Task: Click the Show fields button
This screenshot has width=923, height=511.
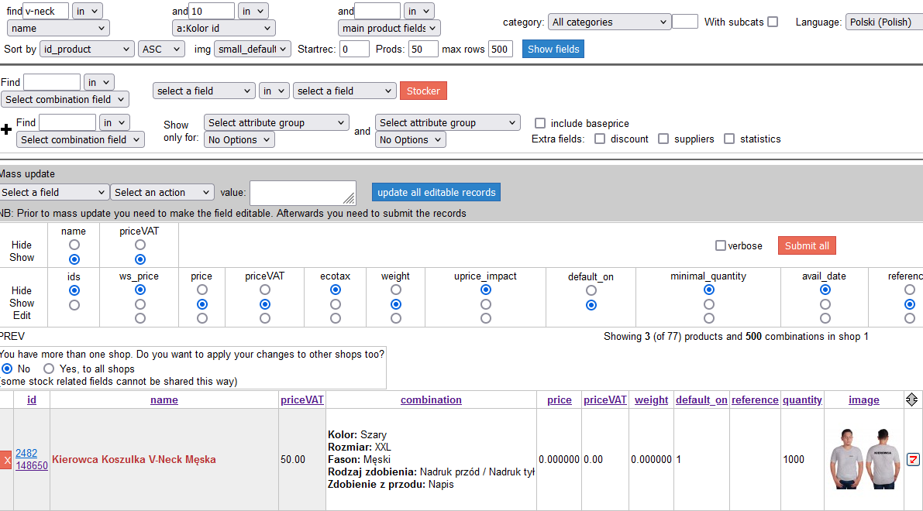Action: pos(553,50)
